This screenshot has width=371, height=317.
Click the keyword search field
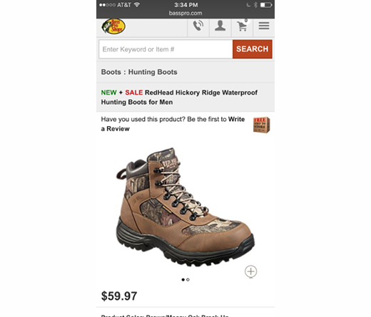(x=166, y=49)
